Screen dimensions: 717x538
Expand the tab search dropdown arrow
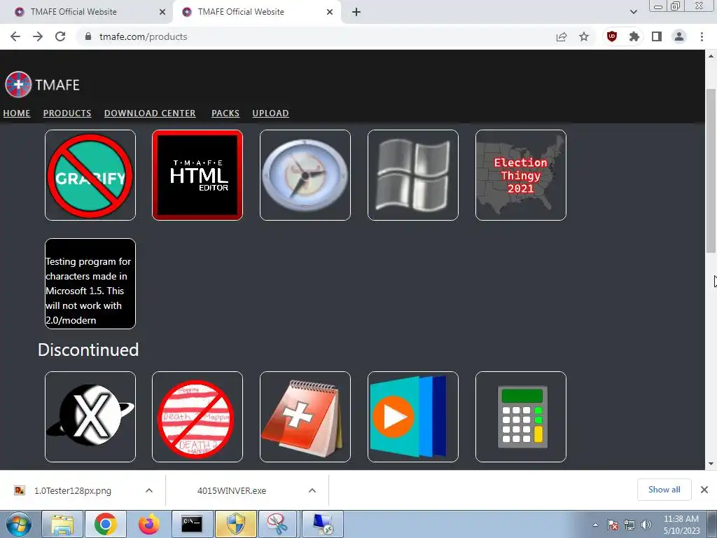pos(633,12)
